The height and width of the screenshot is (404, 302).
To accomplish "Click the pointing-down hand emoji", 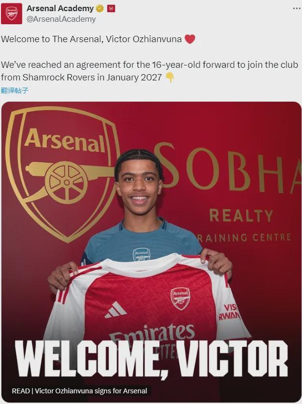I will (170, 77).
